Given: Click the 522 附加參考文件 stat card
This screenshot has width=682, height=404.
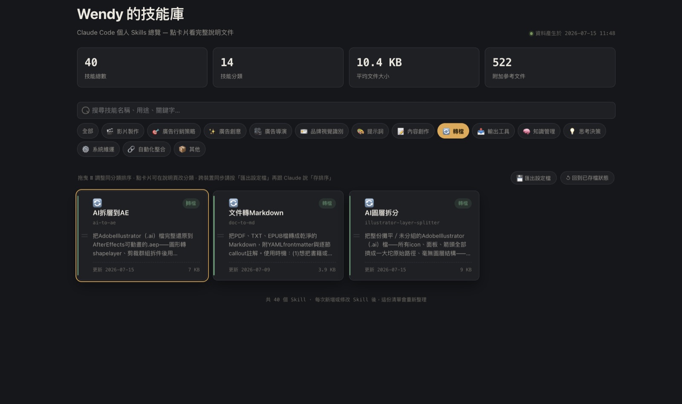Looking at the screenshot, I should (x=550, y=67).
